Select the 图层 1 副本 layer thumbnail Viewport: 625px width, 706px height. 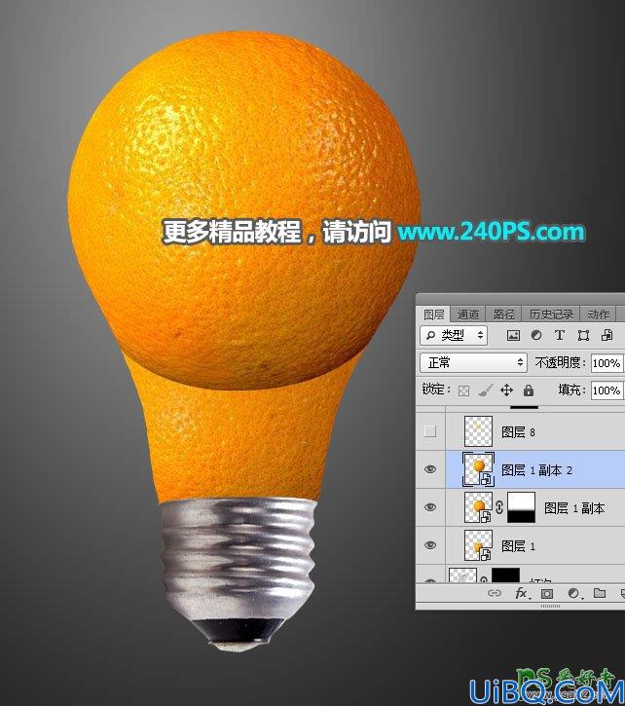pos(478,507)
